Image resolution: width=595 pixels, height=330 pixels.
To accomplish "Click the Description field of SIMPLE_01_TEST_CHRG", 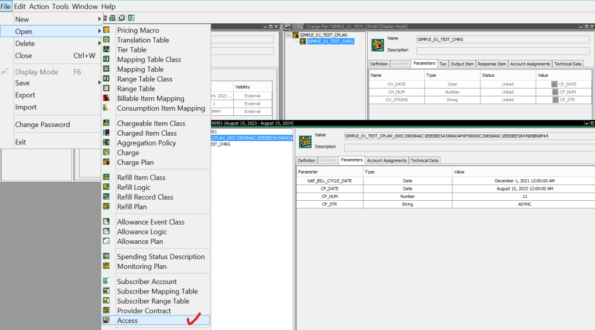I will point(504,51).
